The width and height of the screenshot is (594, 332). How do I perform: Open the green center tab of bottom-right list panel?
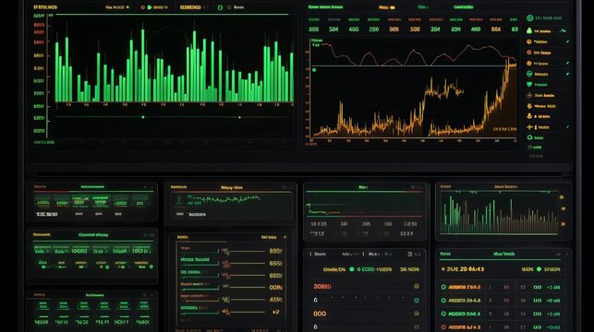(503, 255)
